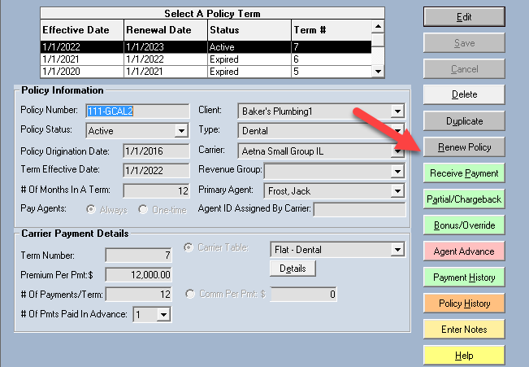Open the Help button
Image resolution: width=529 pixels, height=367 pixels.
click(464, 356)
